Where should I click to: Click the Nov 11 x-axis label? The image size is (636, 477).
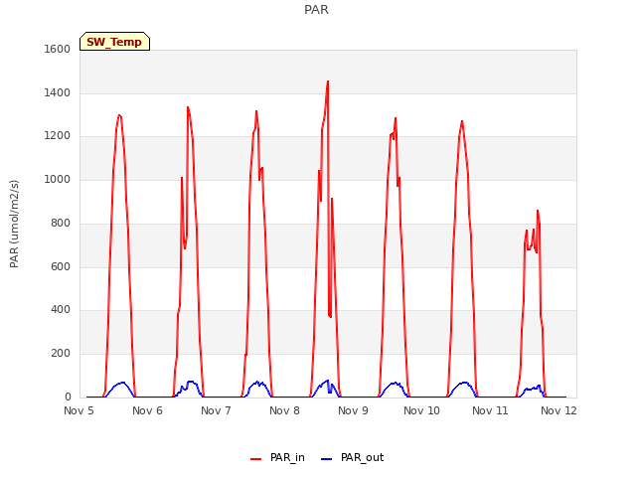[490, 410]
